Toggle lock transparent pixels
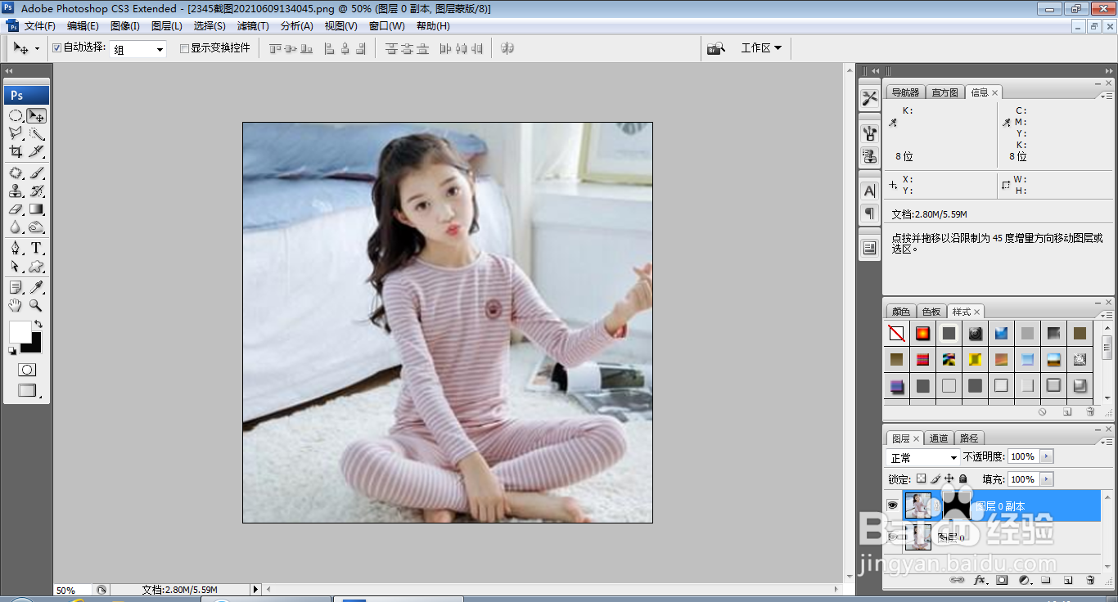 tap(921, 478)
